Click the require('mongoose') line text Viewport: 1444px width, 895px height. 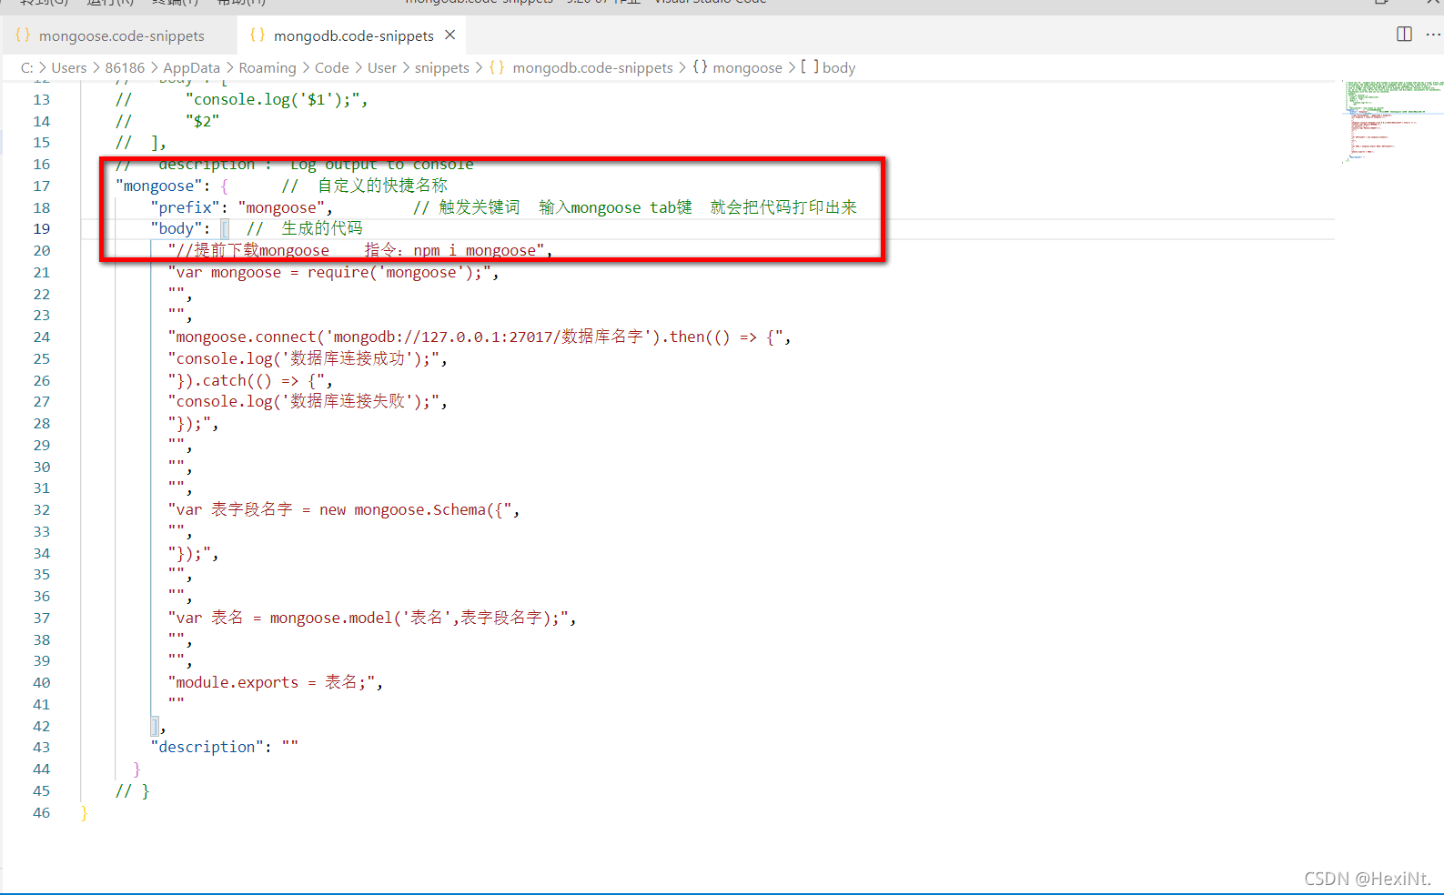333,273
